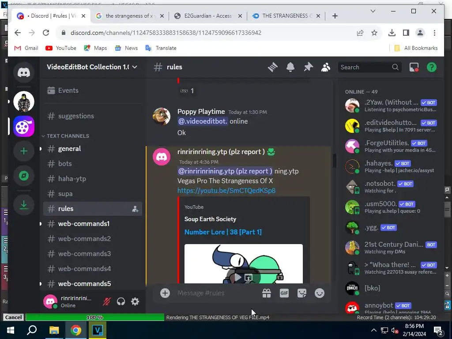The height and width of the screenshot is (339, 452).
Task: Open Chrome tab search chevron
Action: [x=373, y=11]
